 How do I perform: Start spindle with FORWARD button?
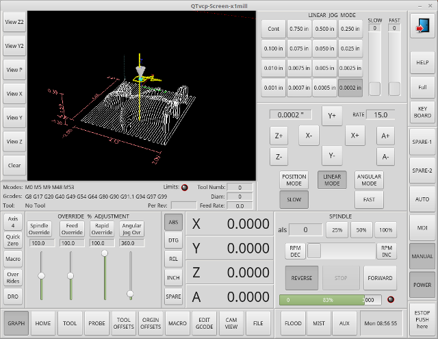click(380, 278)
